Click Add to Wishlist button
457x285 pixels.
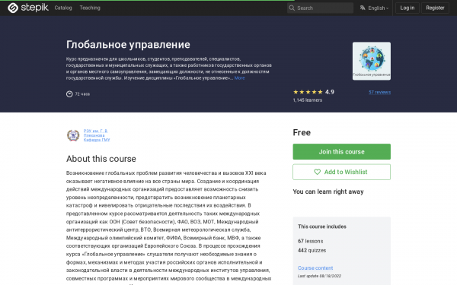point(341,172)
